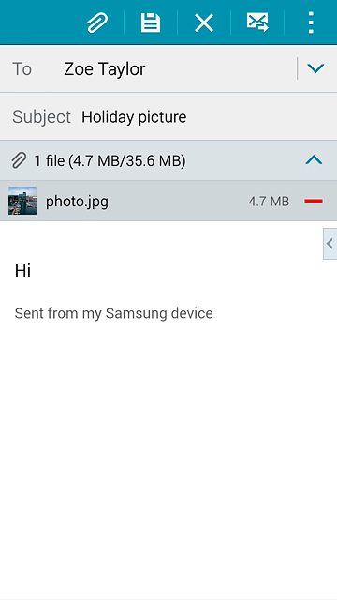Tap the Zoe Taylor recipient
Viewport: 337px width, 600px height.
[104, 69]
